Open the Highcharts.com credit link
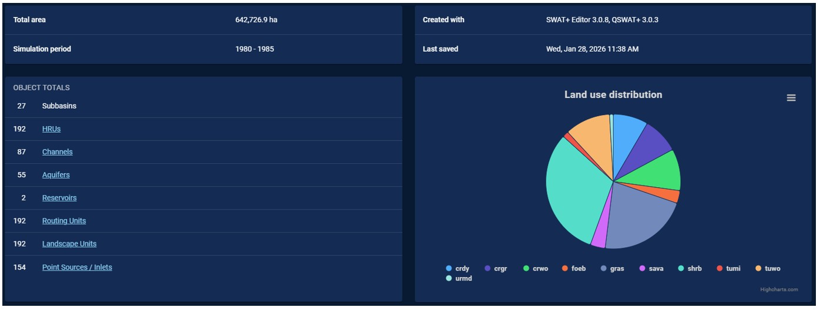This screenshot has width=820, height=324. (779, 289)
